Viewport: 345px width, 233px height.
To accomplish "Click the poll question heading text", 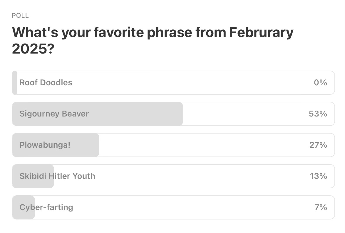I will [x=153, y=40].
